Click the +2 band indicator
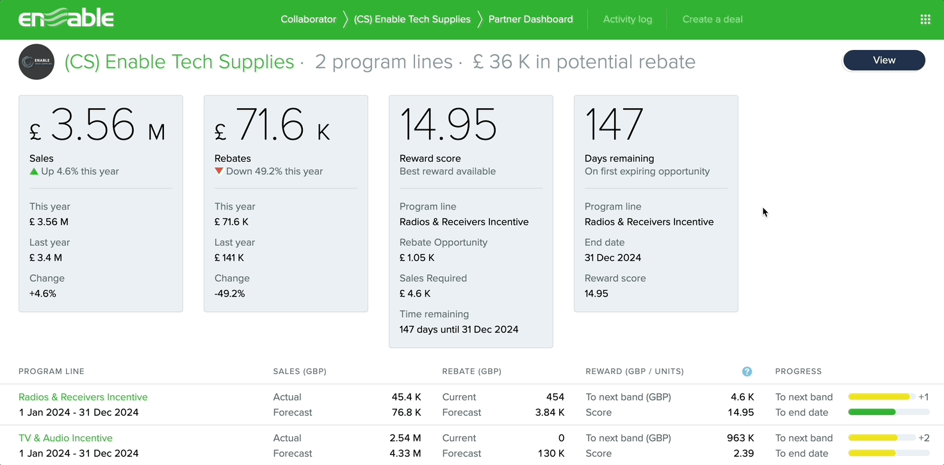The height and width of the screenshot is (465, 944). pyautogui.click(x=924, y=438)
